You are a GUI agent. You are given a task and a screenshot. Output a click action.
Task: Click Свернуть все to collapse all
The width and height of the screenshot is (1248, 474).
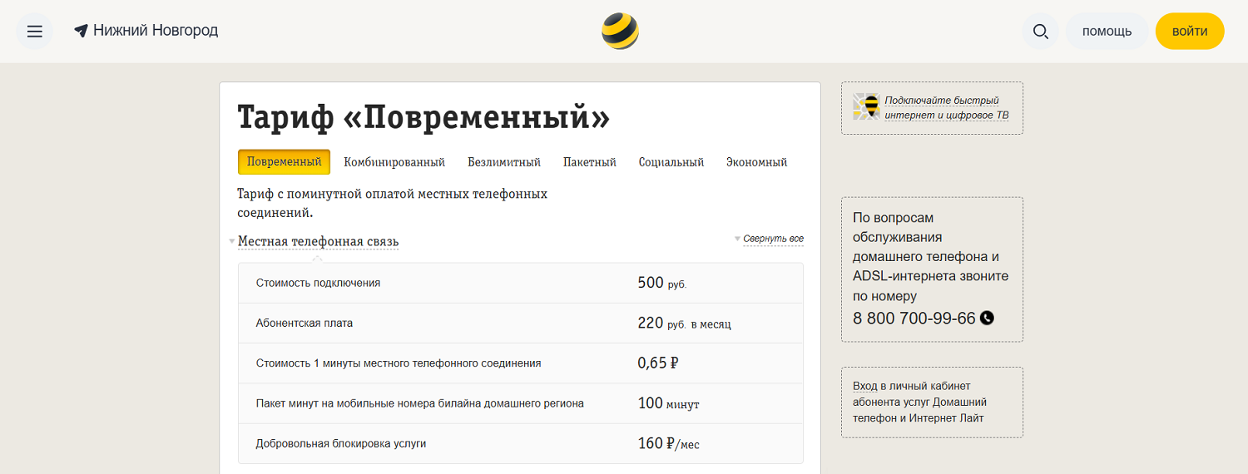pyautogui.click(x=773, y=239)
